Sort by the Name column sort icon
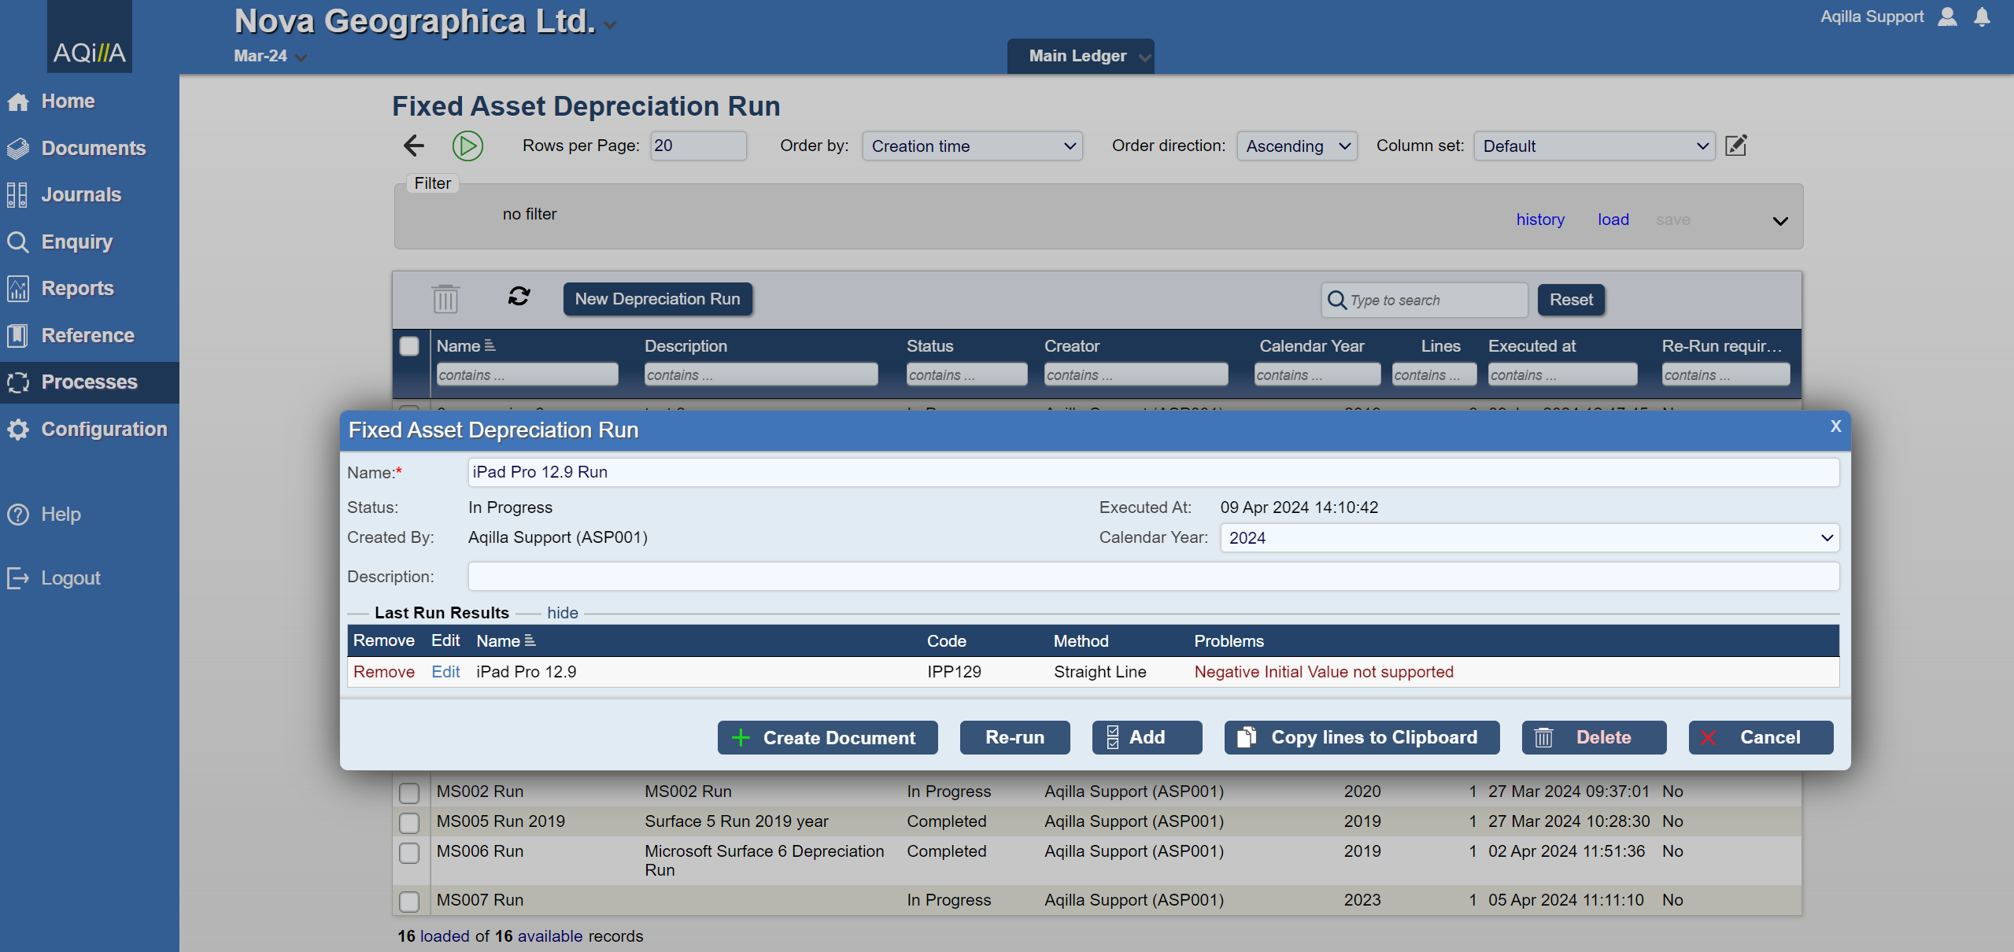This screenshot has height=952, width=2014. [x=490, y=345]
